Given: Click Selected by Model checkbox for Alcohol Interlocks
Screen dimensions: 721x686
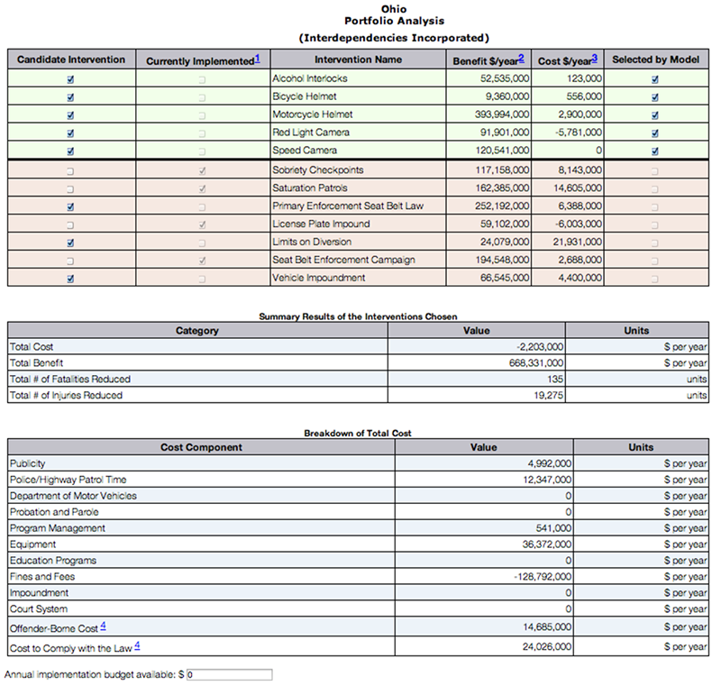Looking at the screenshot, I should [x=655, y=79].
